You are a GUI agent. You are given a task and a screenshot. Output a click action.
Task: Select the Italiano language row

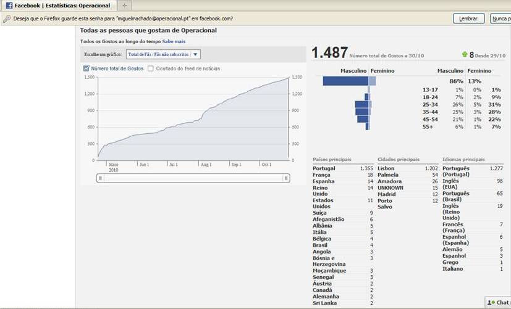(473, 269)
